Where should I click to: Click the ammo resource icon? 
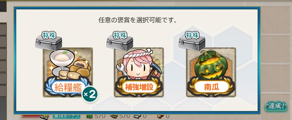coord(114,117)
